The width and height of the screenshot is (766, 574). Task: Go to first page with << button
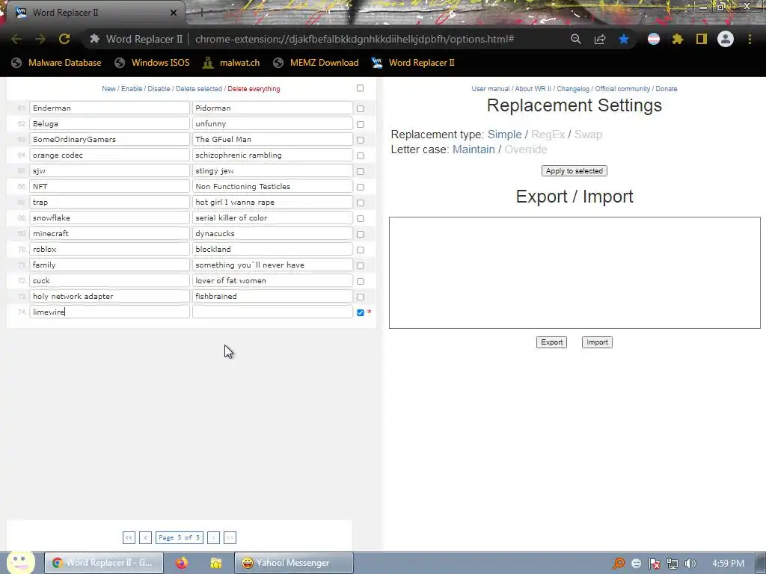pyautogui.click(x=129, y=537)
